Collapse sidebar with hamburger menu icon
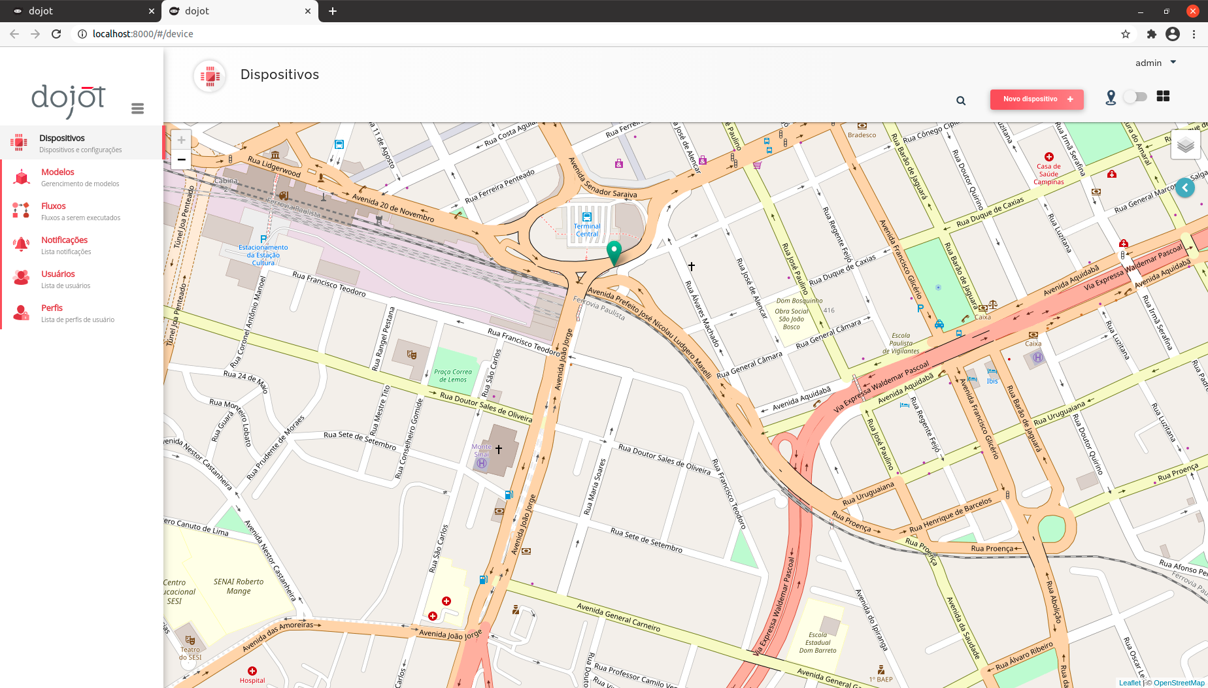The height and width of the screenshot is (688, 1208). (137, 108)
